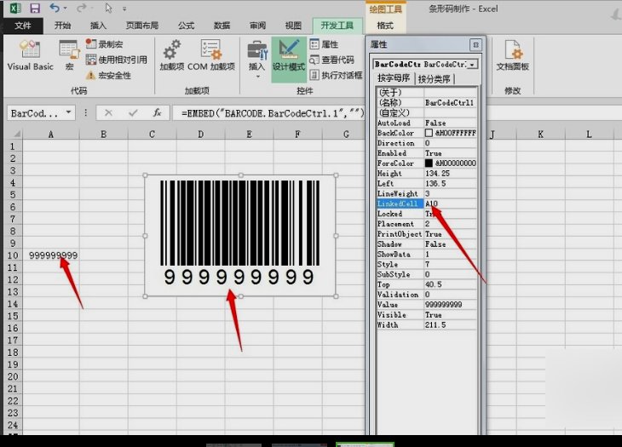Open the BarCodeCtrl1 object dropdown
Screen dimensions: 622x447
(x=472, y=64)
